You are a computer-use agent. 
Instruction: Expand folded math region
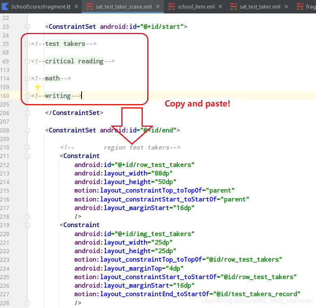[27, 78]
